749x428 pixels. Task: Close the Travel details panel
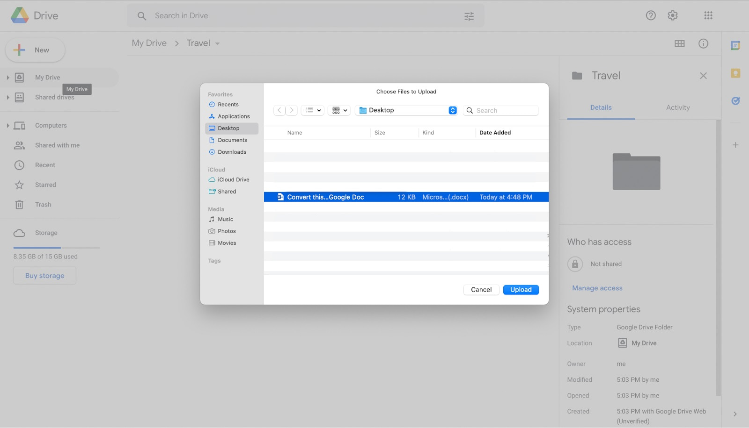click(x=703, y=76)
